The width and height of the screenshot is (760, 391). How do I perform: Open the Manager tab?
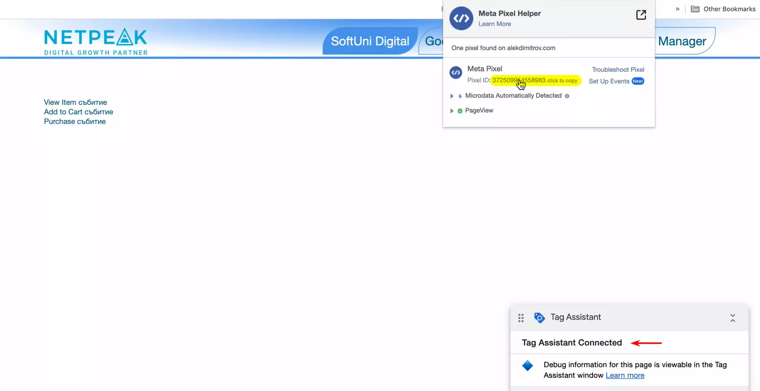click(x=682, y=41)
